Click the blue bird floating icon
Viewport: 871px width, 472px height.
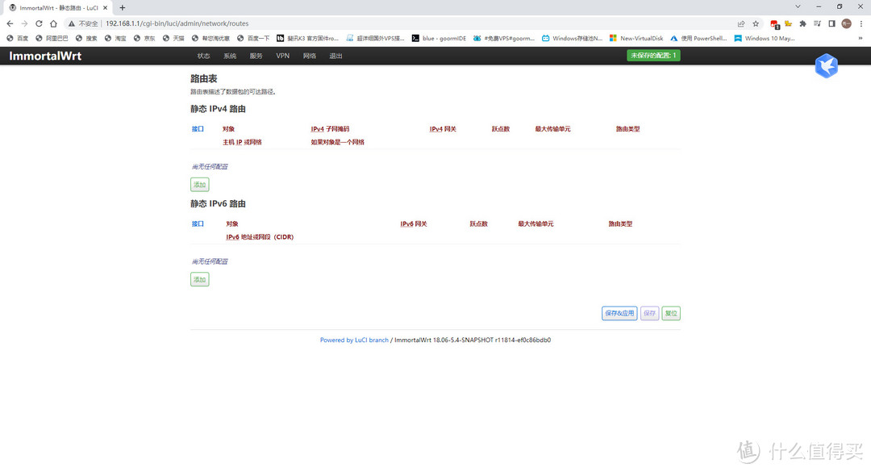(x=826, y=66)
